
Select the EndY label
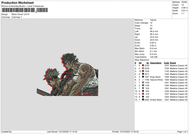pyautogui.click(x=138, y=46)
